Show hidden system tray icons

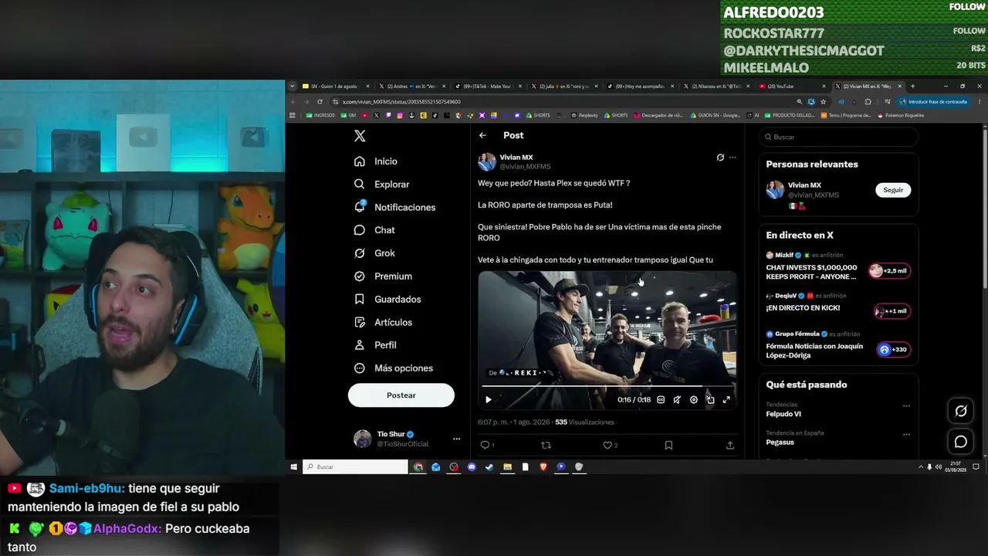pyautogui.click(x=920, y=467)
